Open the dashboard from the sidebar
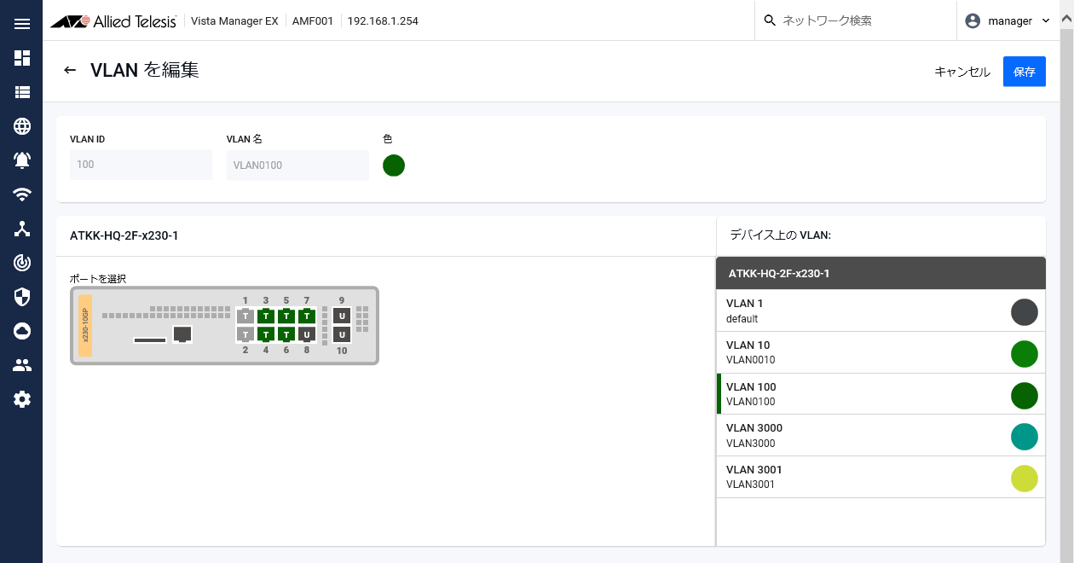Viewport: 1074px width, 563px height. coord(22,58)
